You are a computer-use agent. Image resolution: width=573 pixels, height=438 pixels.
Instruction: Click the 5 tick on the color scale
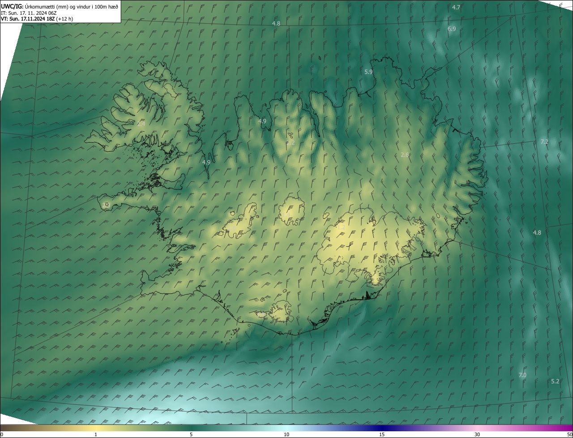tap(191, 434)
